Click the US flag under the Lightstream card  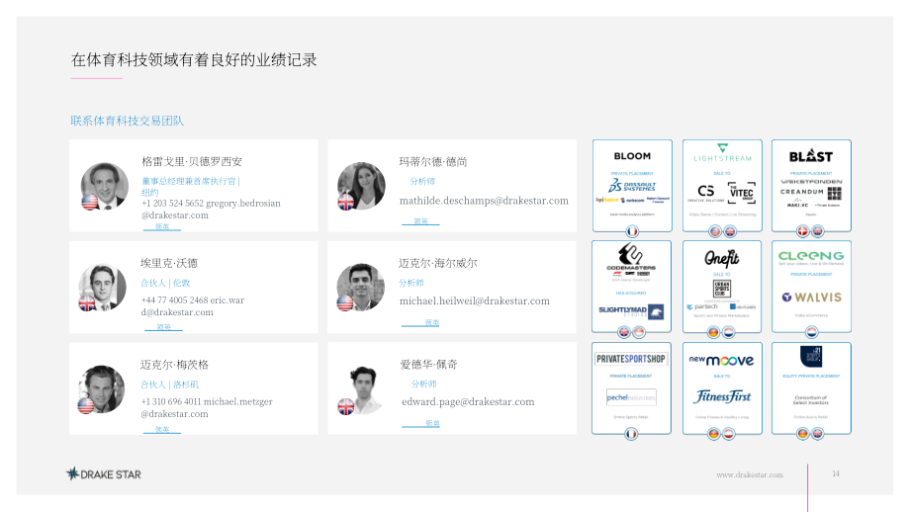tap(715, 231)
